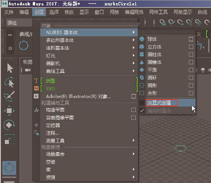Open option box for 构造平面
Viewport: 211px width, 183px height.
click(134, 110)
